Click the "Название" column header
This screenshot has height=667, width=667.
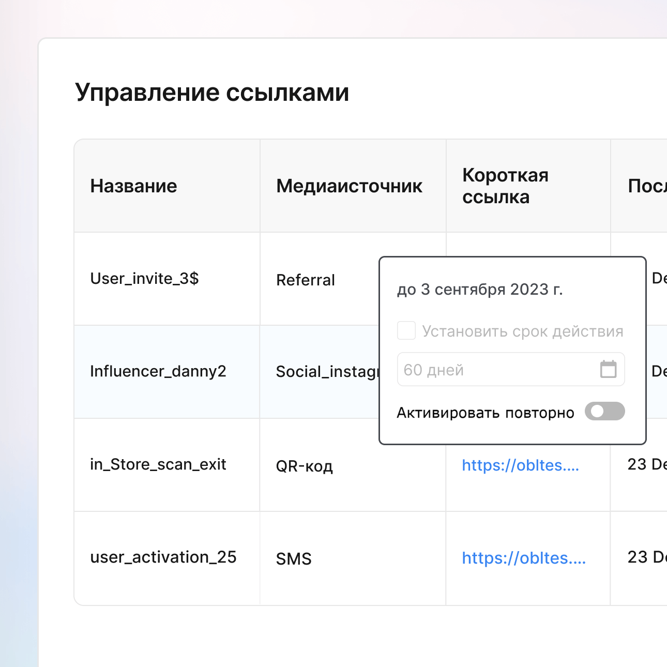tap(133, 186)
